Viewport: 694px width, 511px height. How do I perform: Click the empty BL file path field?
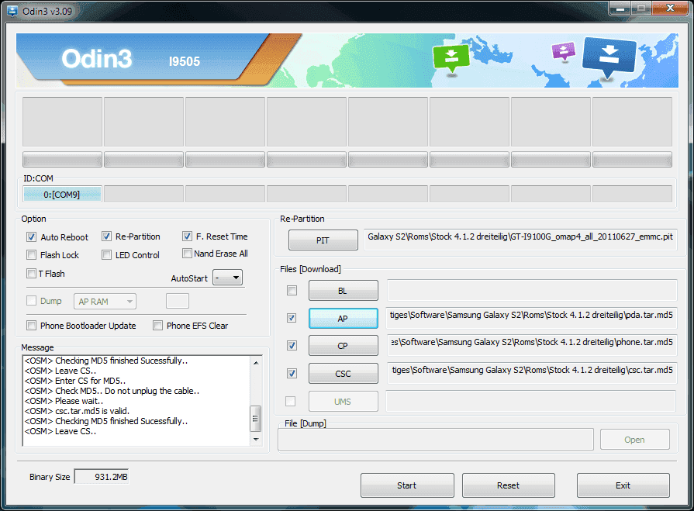[x=532, y=290]
